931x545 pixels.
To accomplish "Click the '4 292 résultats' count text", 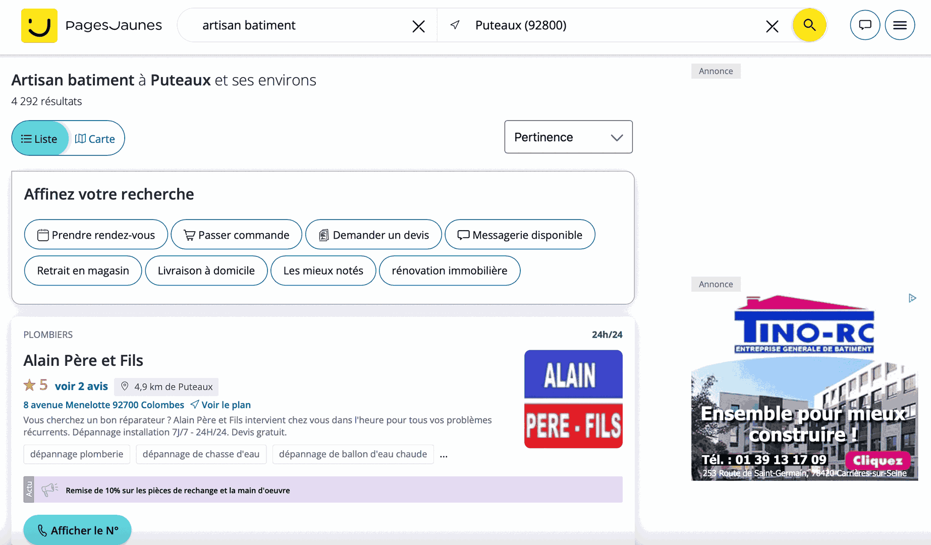I will coord(46,101).
